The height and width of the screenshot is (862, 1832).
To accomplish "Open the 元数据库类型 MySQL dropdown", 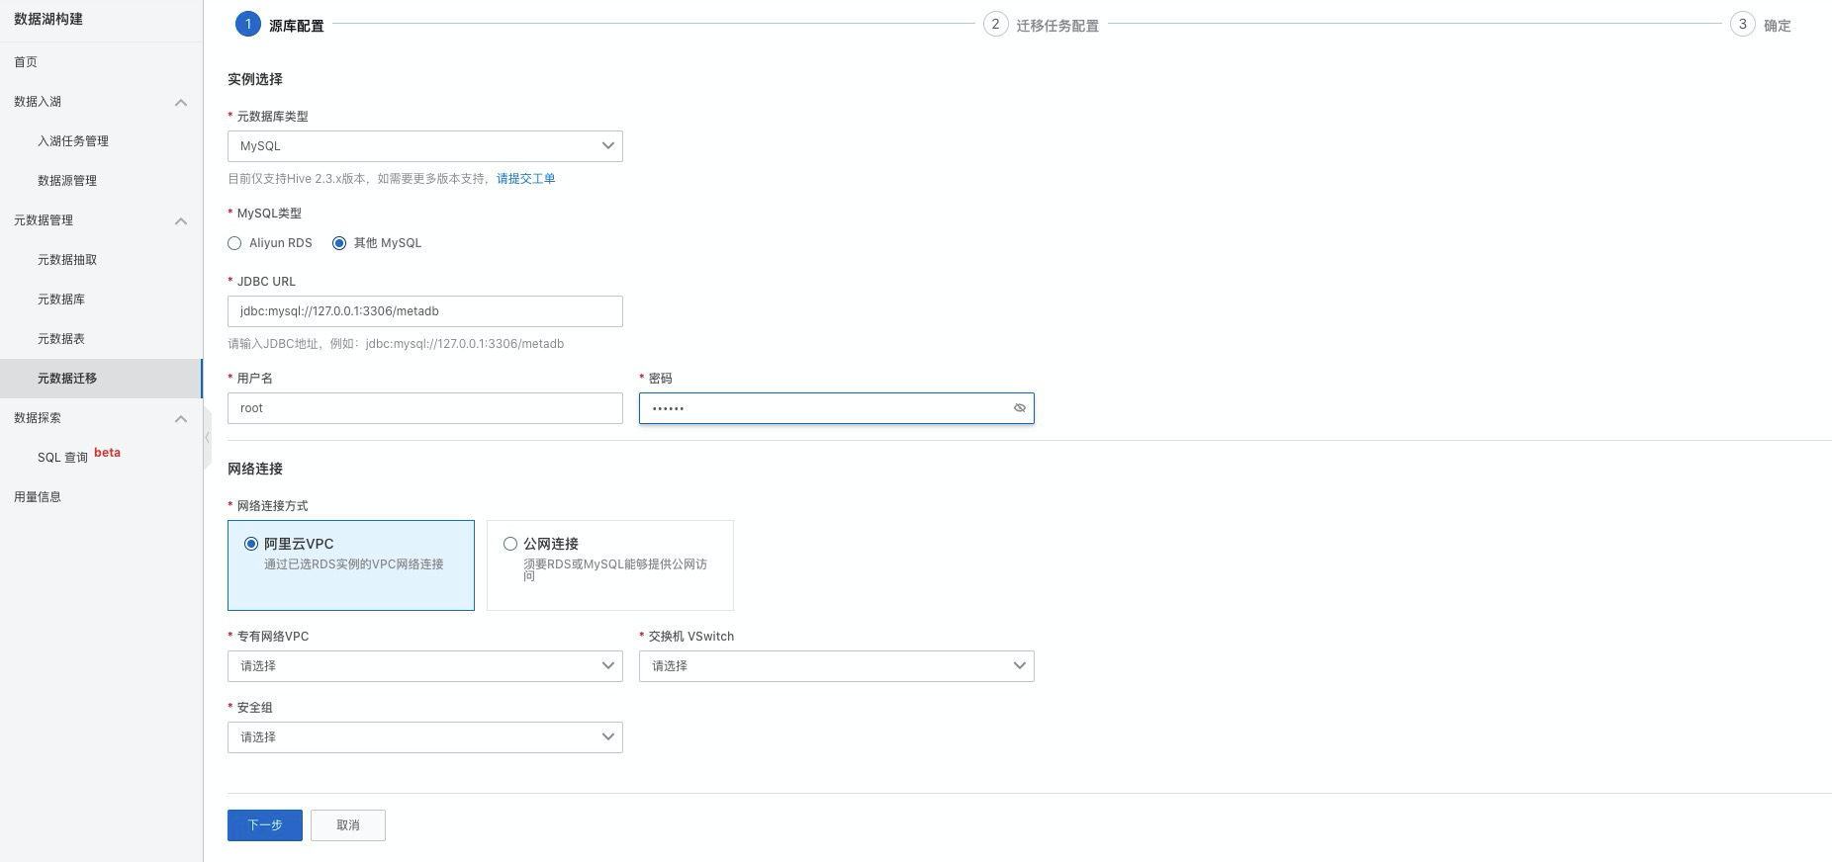I will (425, 146).
